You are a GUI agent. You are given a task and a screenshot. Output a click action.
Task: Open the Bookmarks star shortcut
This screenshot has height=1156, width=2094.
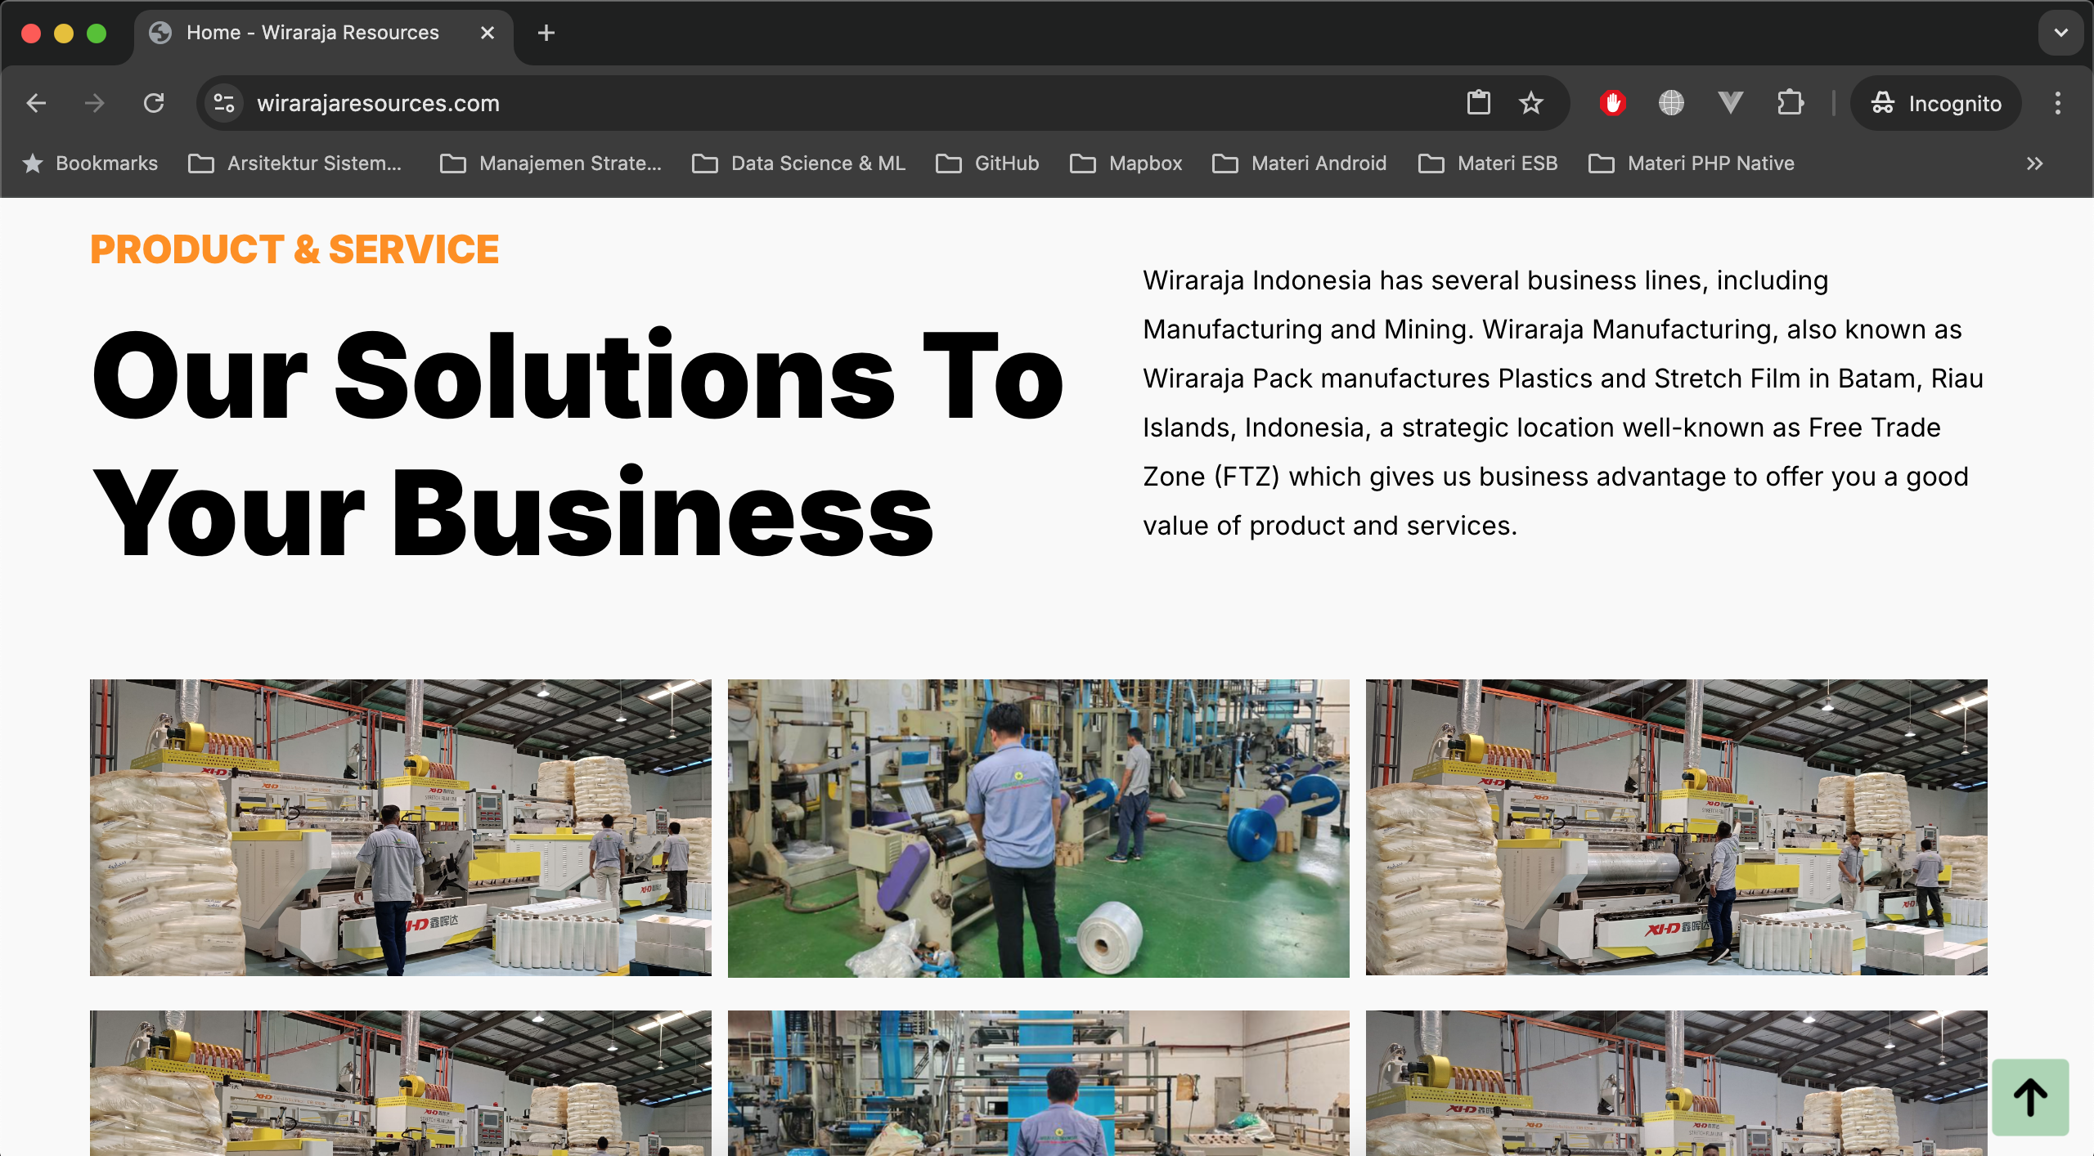(90, 164)
